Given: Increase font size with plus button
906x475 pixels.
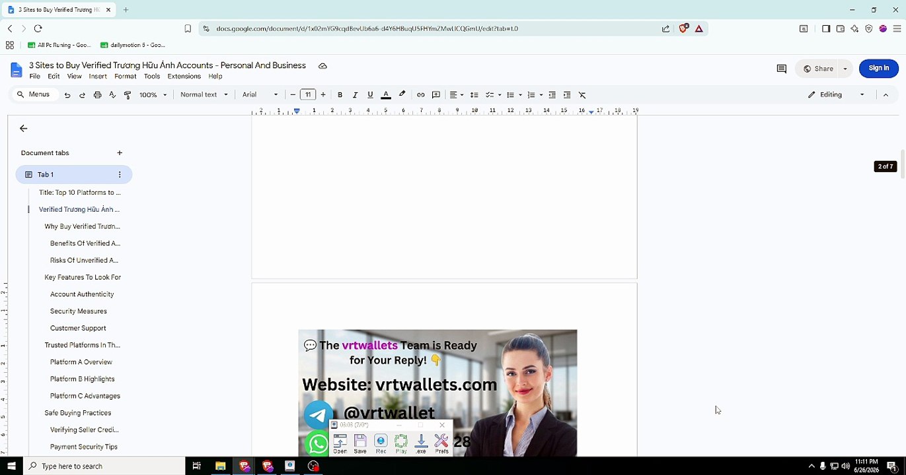Looking at the screenshot, I should (x=323, y=95).
